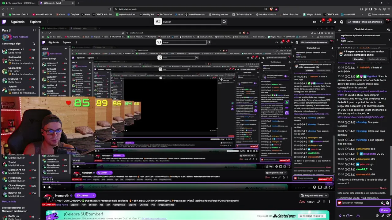Open the Explorar navigation item
Viewport: 392px width, 220px height.
coord(36,22)
